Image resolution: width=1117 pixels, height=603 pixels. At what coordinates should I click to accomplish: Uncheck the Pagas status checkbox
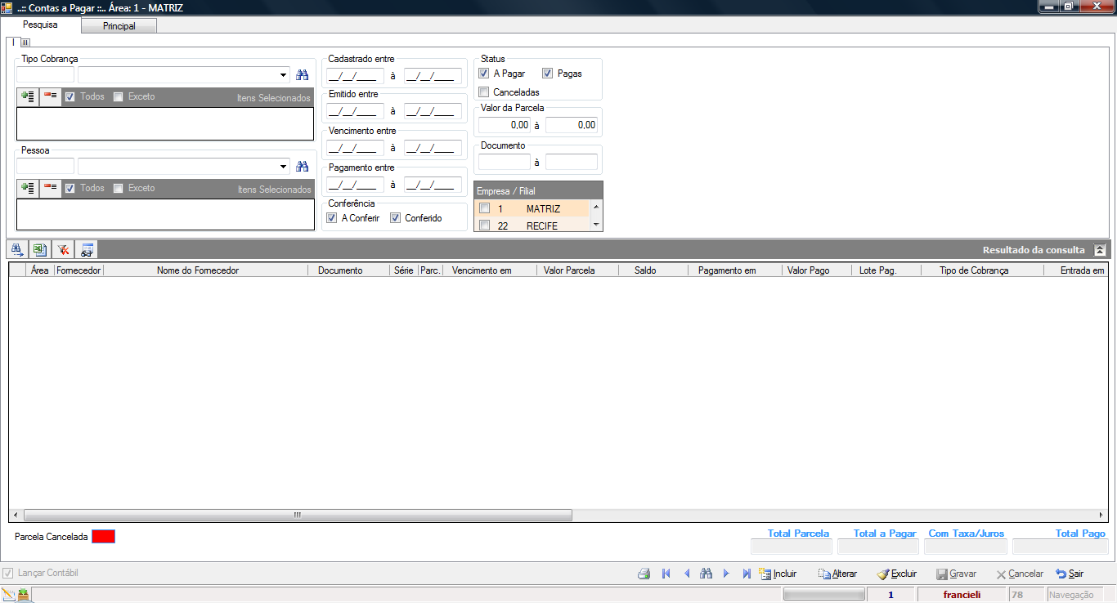point(548,74)
